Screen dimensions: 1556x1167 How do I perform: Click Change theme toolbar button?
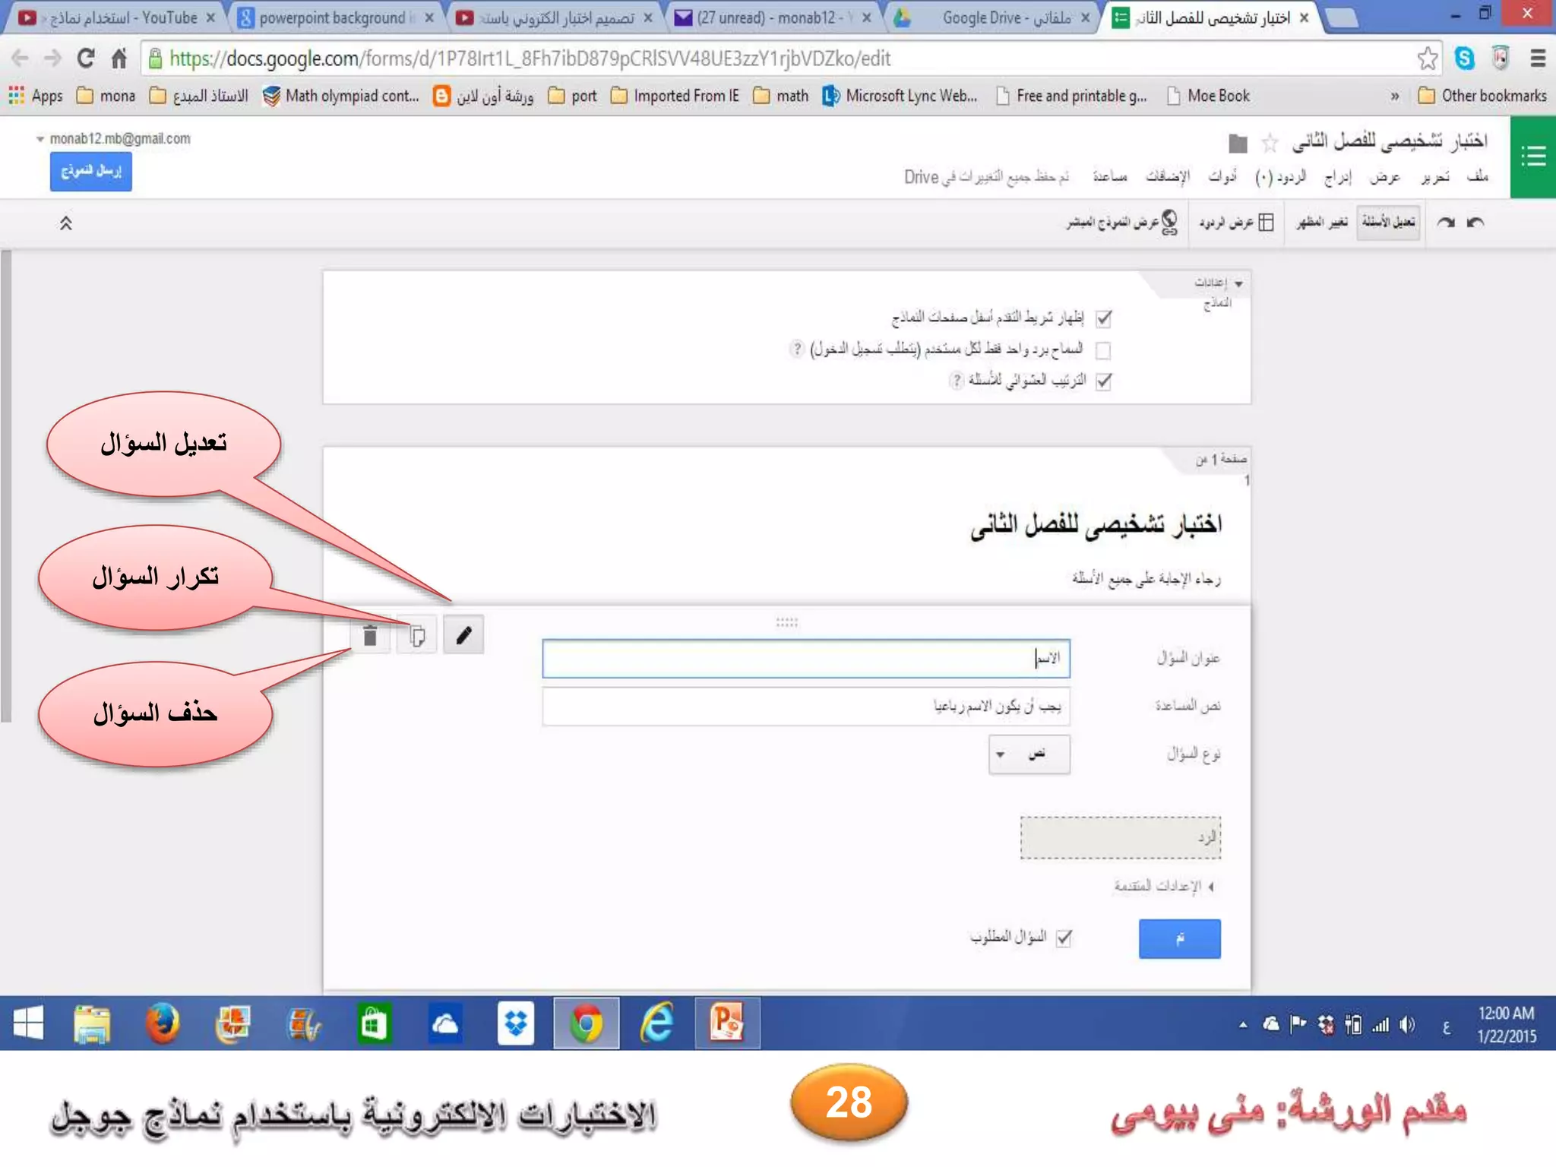click(x=1322, y=223)
